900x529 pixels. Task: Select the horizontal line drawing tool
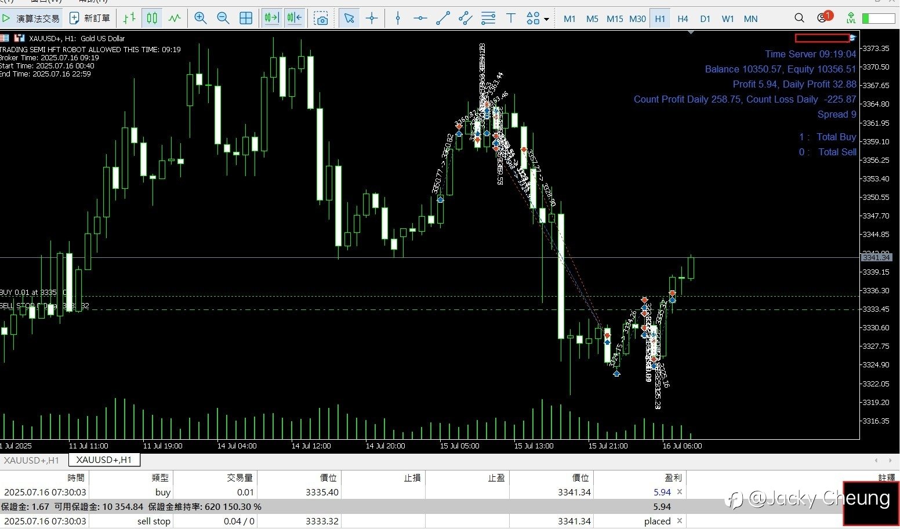(x=420, y=19)
